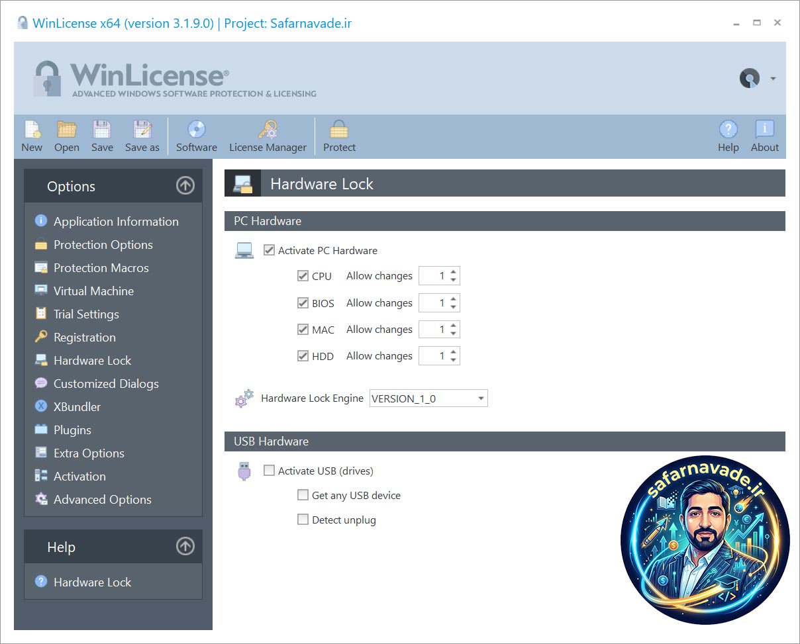Toggle the Activate PC Hardware checkbox
800x644 pixels.
point(269,250)
